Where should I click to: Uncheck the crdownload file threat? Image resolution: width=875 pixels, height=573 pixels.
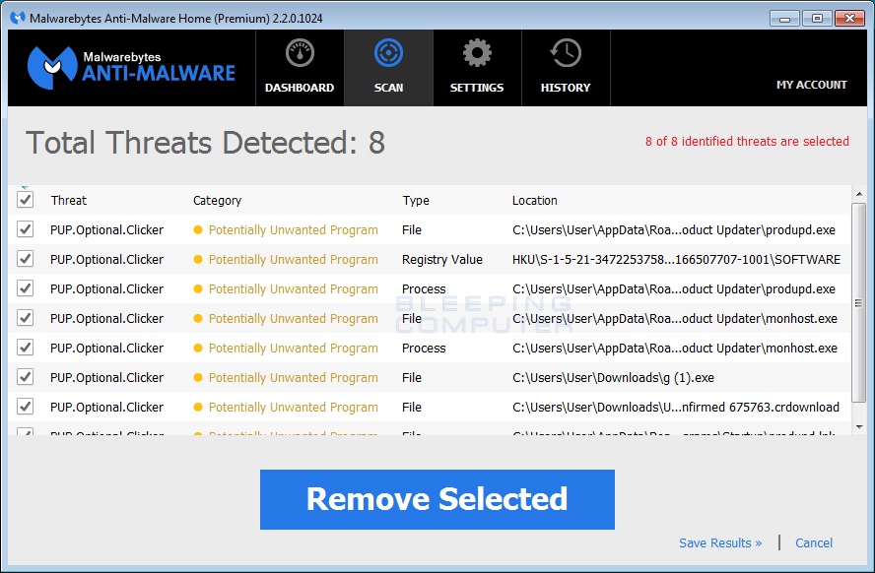pyautogui.click(x=25, y=407)
